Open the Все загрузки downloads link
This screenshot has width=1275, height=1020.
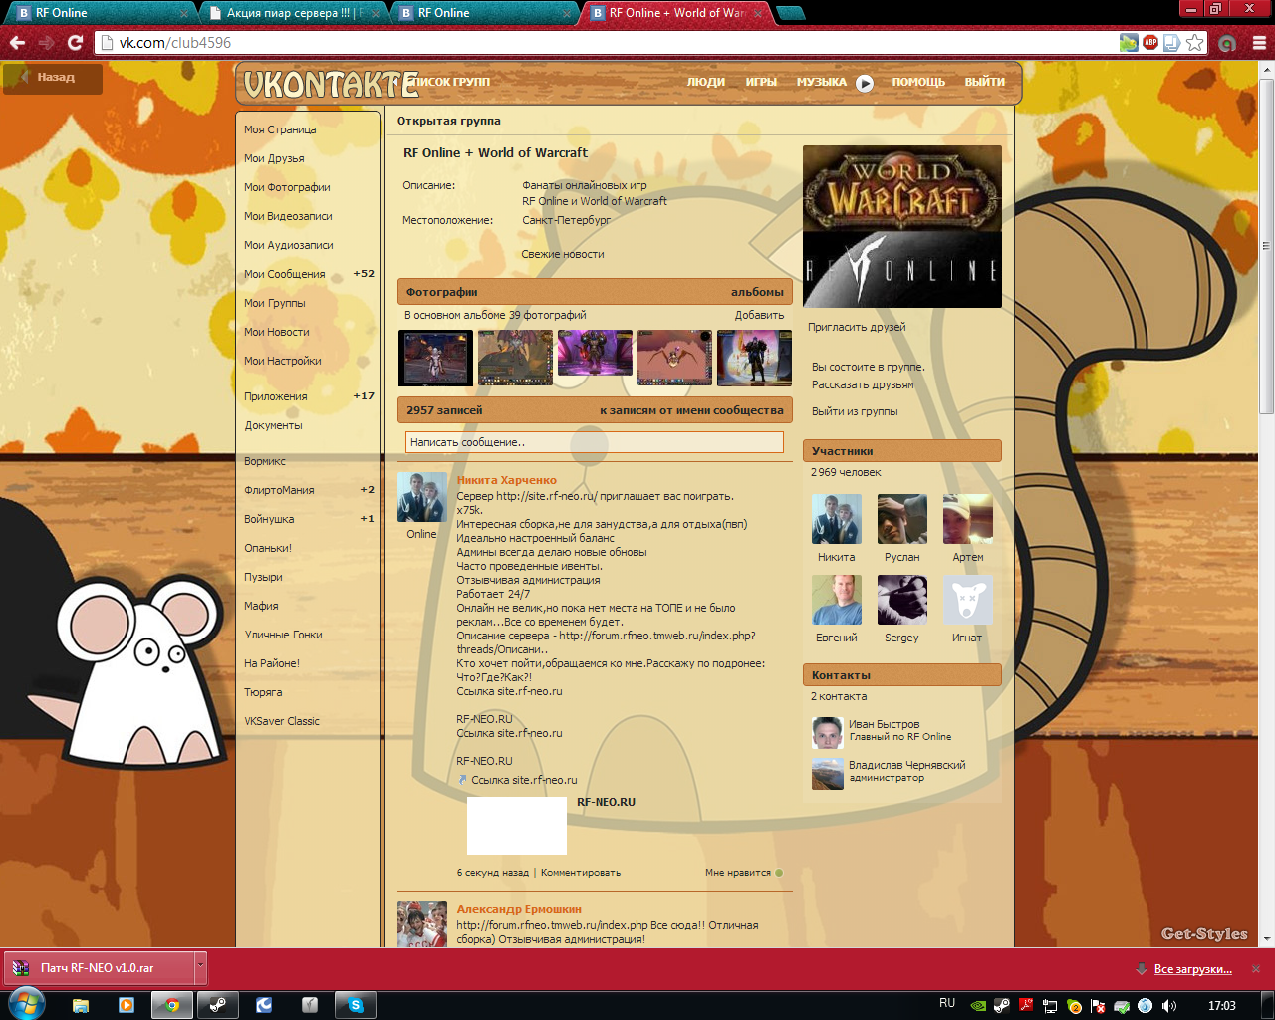[1192, 969]
